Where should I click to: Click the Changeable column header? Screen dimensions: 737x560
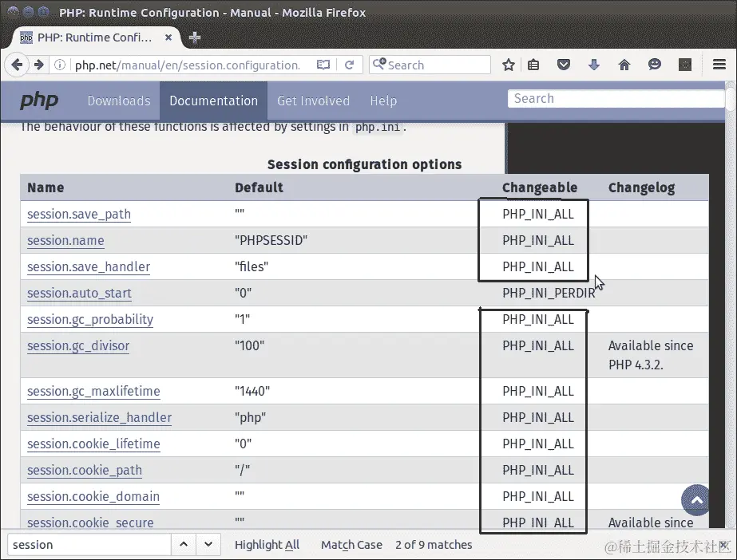pyautogui.click(x=540, y=187)
